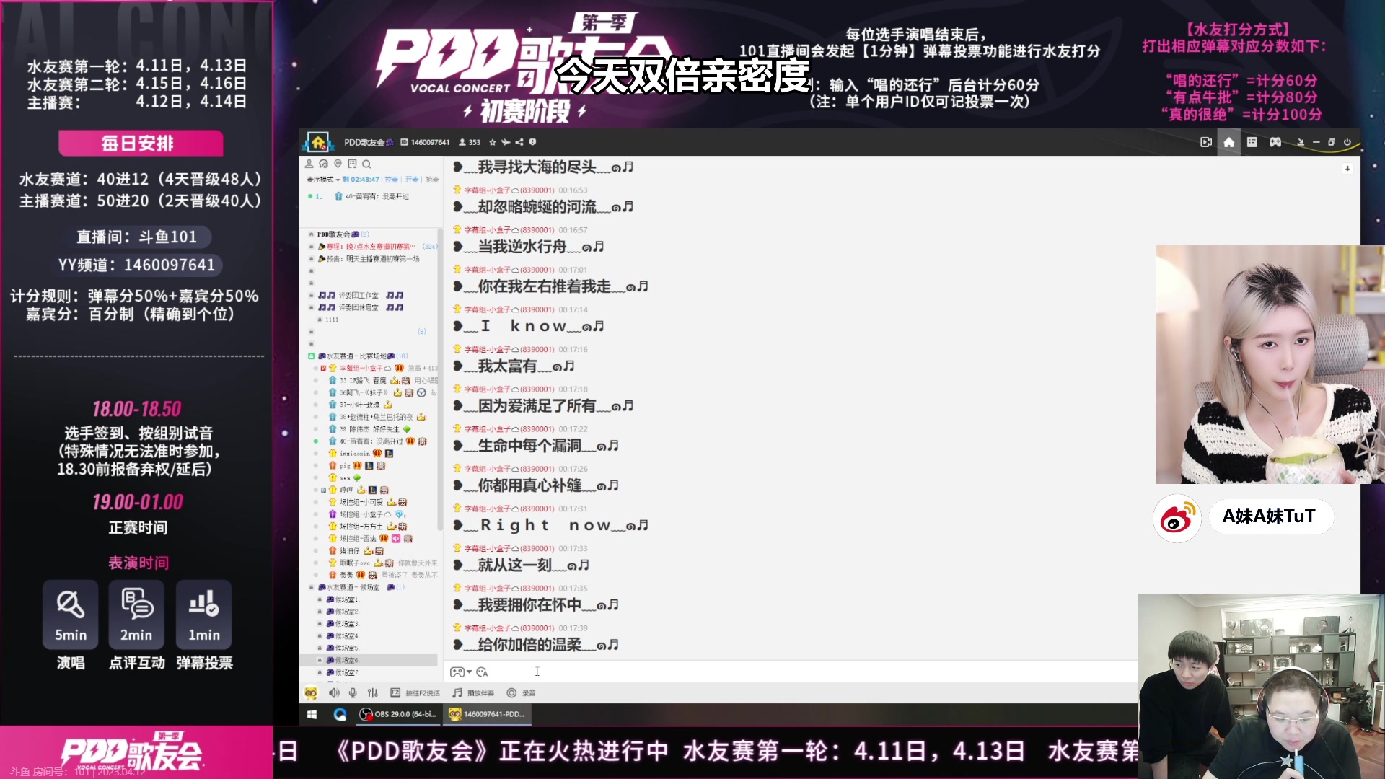Collapse the PDD歌友会 root channel

tap(311, 234)
